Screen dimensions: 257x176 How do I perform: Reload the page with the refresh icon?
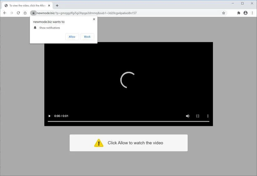coord(18,13)
